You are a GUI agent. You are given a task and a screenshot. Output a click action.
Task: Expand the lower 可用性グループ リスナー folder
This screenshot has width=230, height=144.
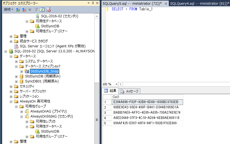(x=27, y=137)
